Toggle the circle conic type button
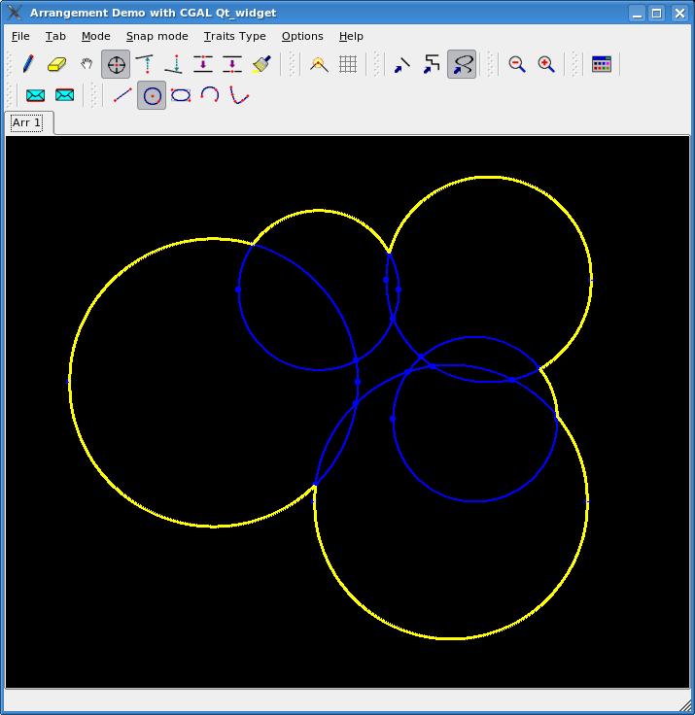This screenshot has height=715, width=695. tap(152, 95)
